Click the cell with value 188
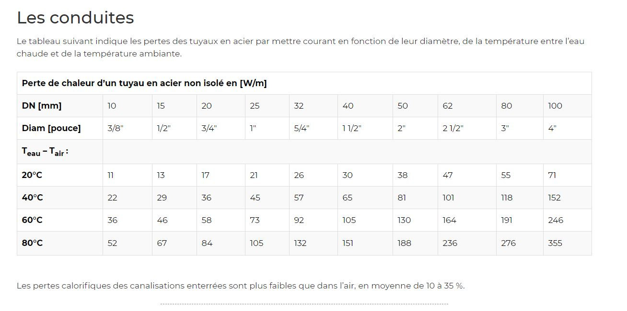The width and height of the screenshot is (627, 311). point(404,243)
